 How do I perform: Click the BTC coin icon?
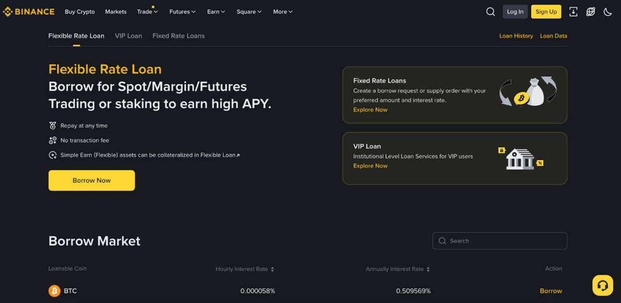pyautogui.click(x=54, y=291)
